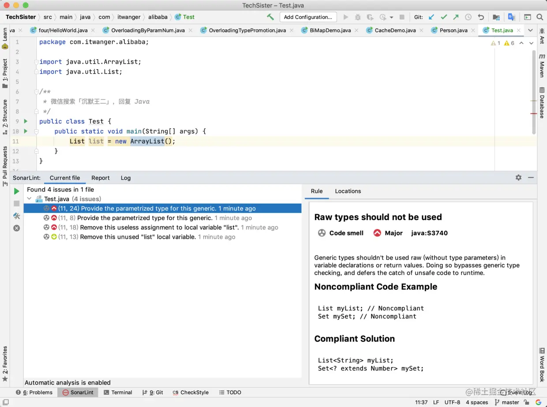
Task: Open the 1: Project side panel
Action: tap(5, 74)
